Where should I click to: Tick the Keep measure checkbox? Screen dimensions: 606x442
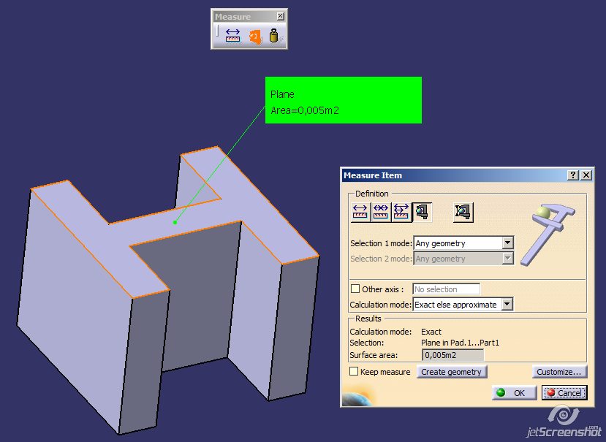[354, 371]
